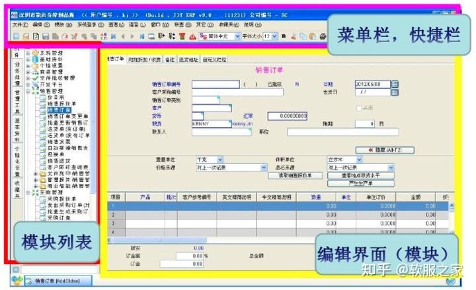Open the 简体中文 language dropdown

(x=237, y=36)
